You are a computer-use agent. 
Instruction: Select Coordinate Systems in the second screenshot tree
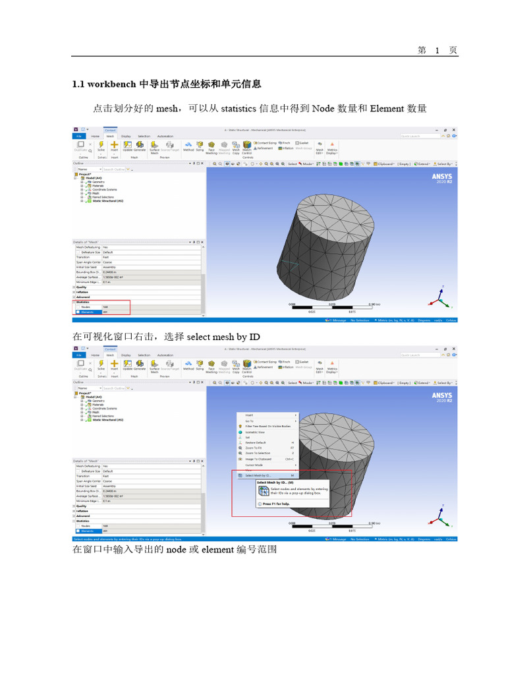click(x=105, y=409)
